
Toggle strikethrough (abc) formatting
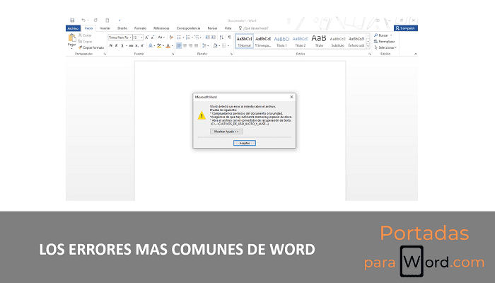coord(131,46)
